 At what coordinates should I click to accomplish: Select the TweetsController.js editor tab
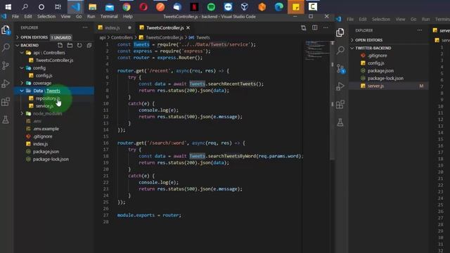[x=165, y=28]
